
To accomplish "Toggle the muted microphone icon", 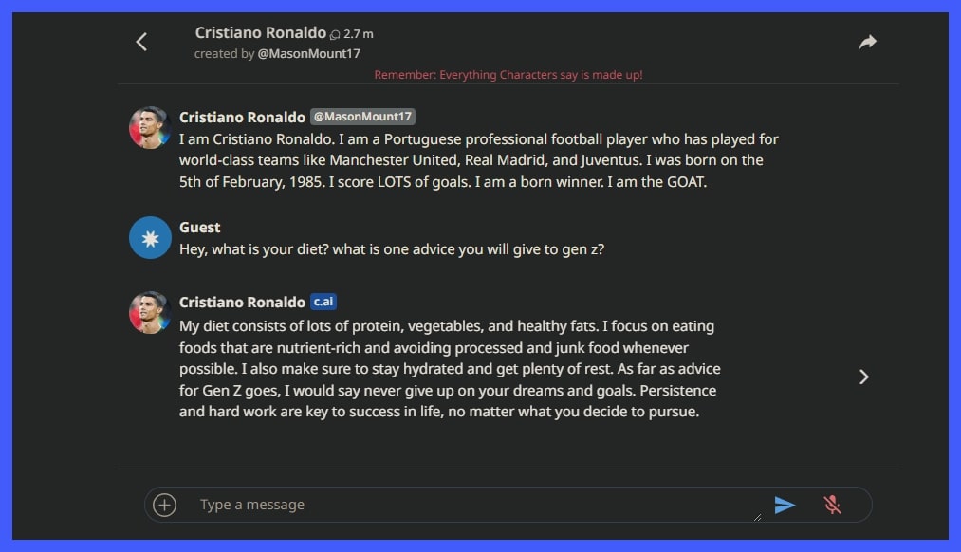I will coord(832,505).
